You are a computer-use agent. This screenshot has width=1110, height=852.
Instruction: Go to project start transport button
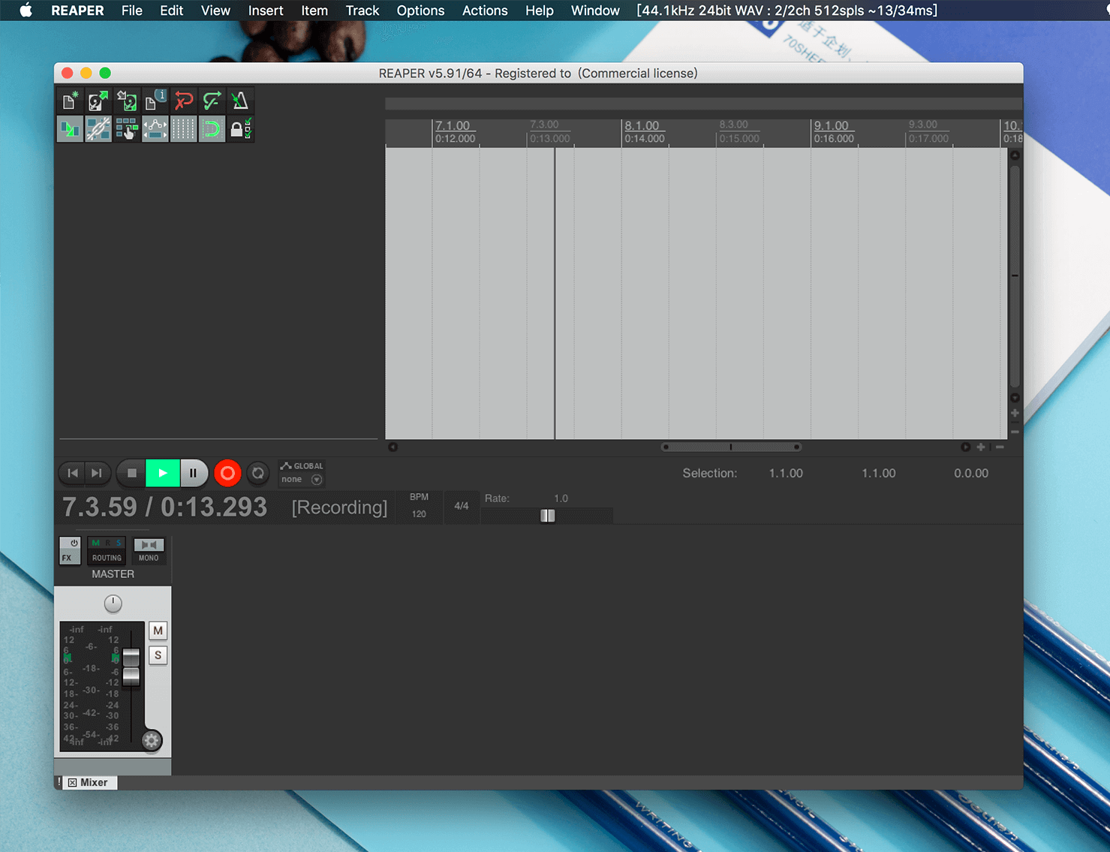pyautogui.click(x=73, y=473)
